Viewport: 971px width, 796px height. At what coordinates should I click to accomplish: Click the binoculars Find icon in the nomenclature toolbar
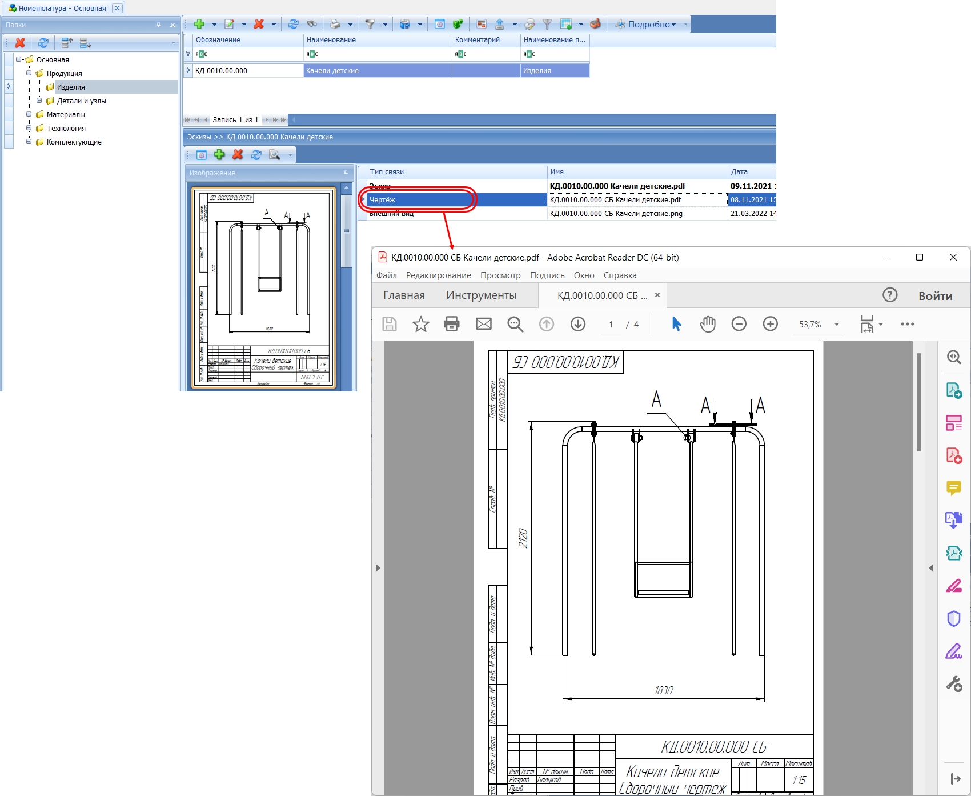pos(312,24)
